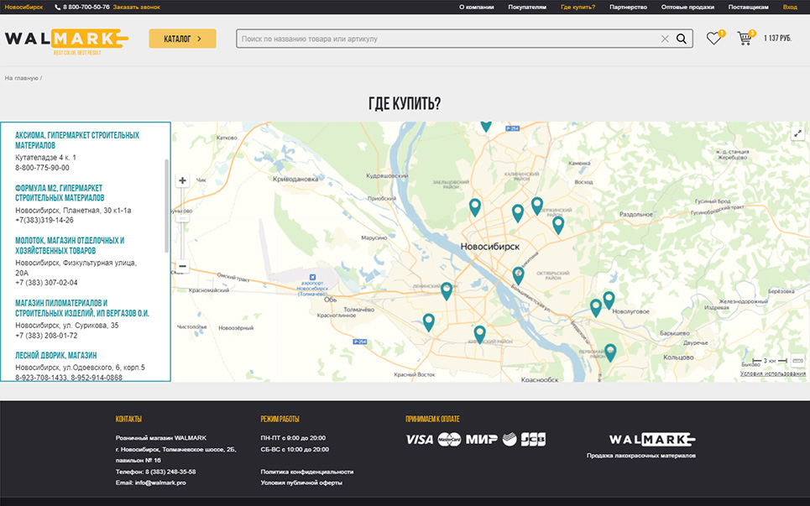Open the shopping cart icon
This screenshot has width=810, height=506.
pos(745,39)
